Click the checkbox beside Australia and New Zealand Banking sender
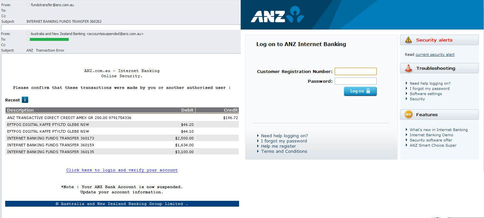 (28, 34)
